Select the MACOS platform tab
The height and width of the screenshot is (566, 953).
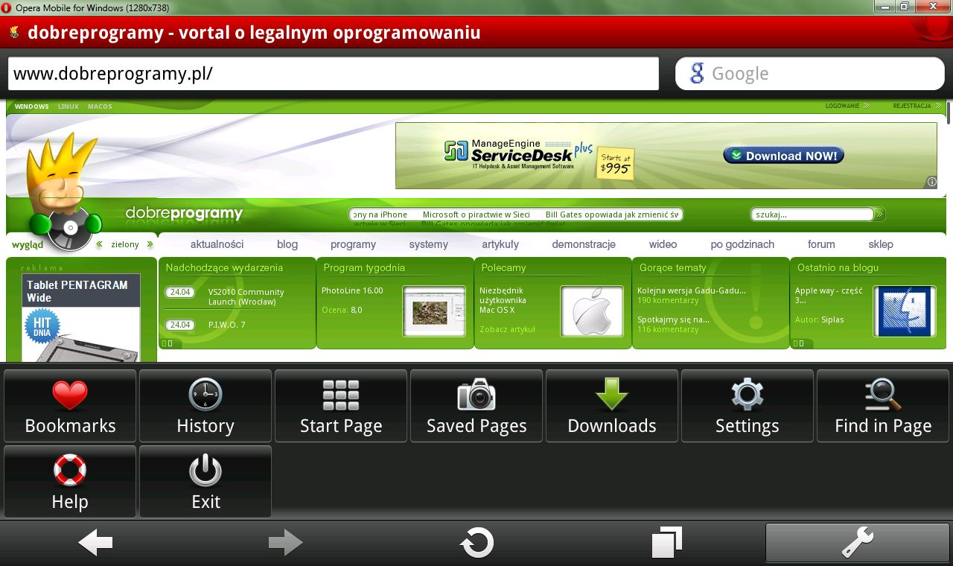tap(100, 106)
